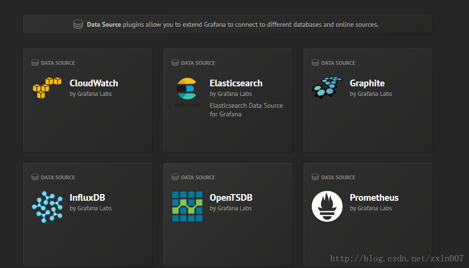Click the CloudWatch yellow cubes logo

[x=47, y=88]
